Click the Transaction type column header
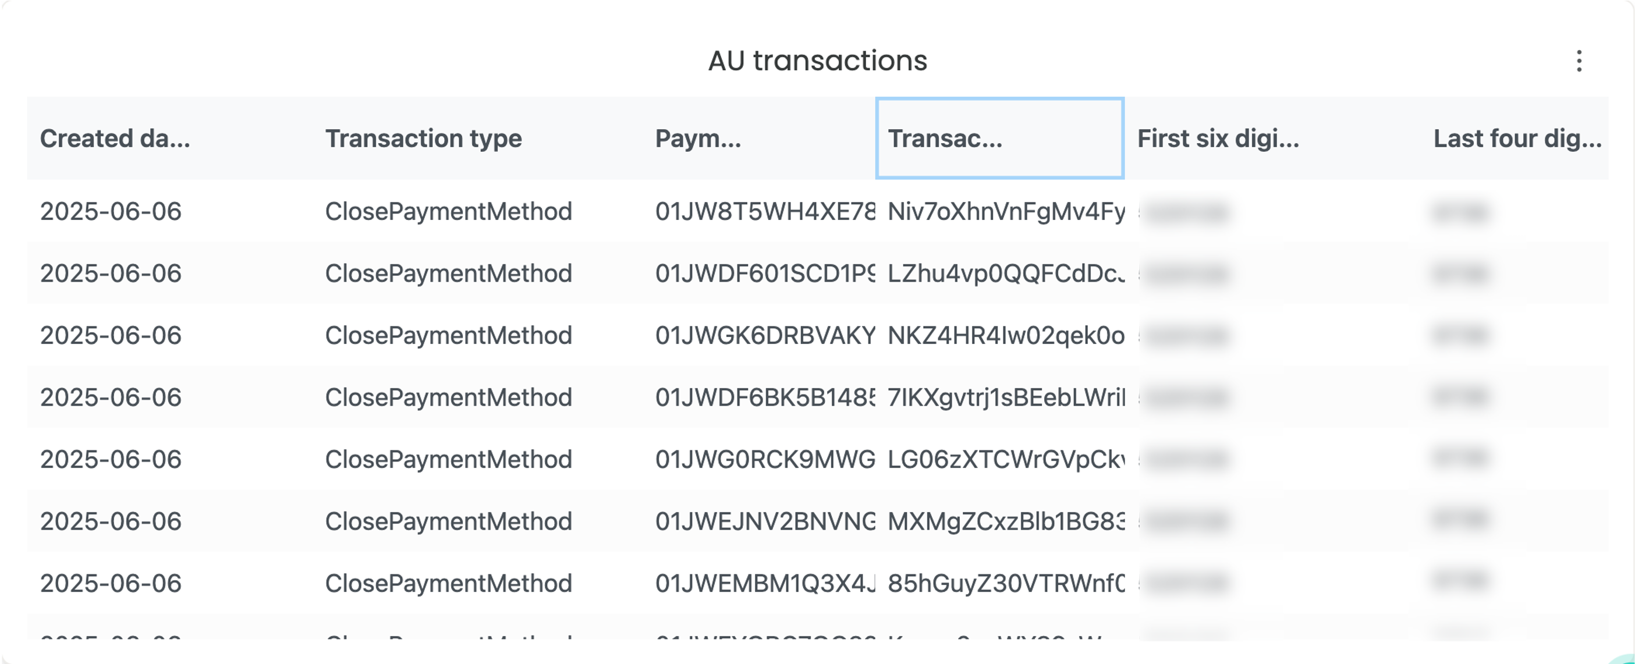The image size is (1635, 664). pos(423,139)
